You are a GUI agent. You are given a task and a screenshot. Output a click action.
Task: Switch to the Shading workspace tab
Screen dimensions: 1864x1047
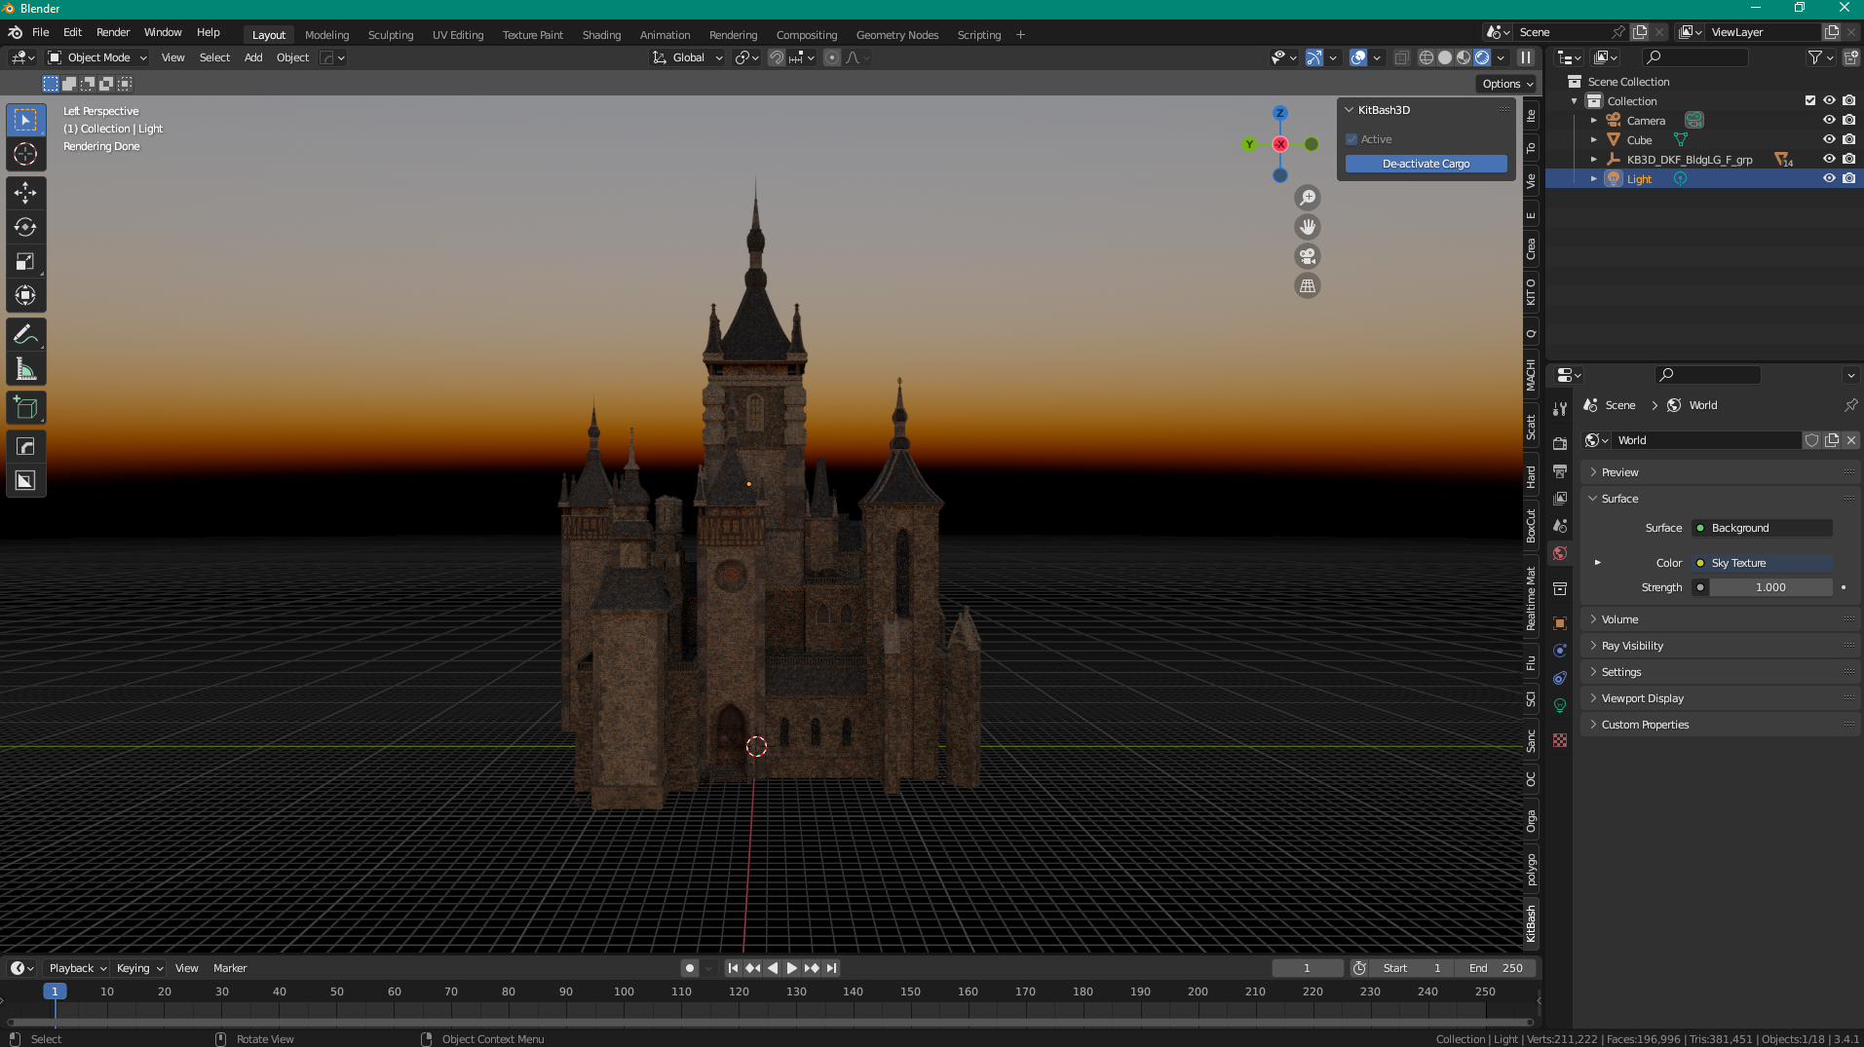tap(601, 35)
